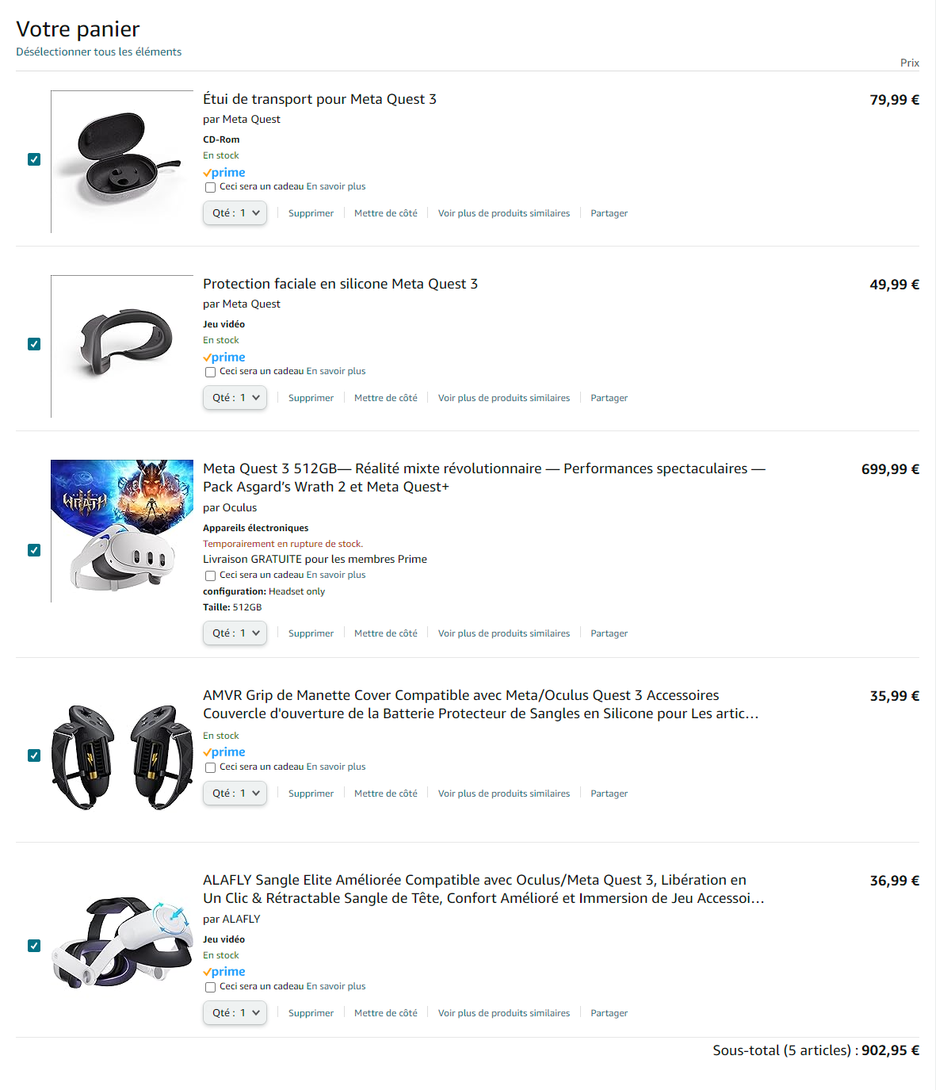
Task: Open quantity dropdown for ALAFLY Sangle Elite
Action: [235, 1013]
